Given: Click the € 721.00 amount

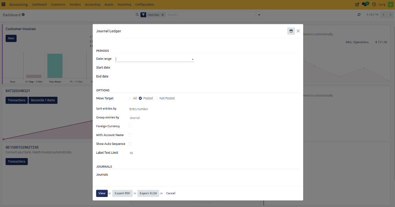Looking at the screenshot, I should pos(381,42).
